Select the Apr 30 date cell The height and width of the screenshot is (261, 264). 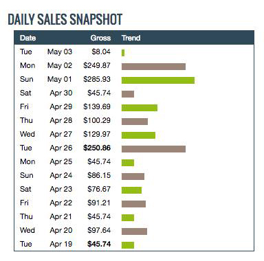tap(61, 93)
